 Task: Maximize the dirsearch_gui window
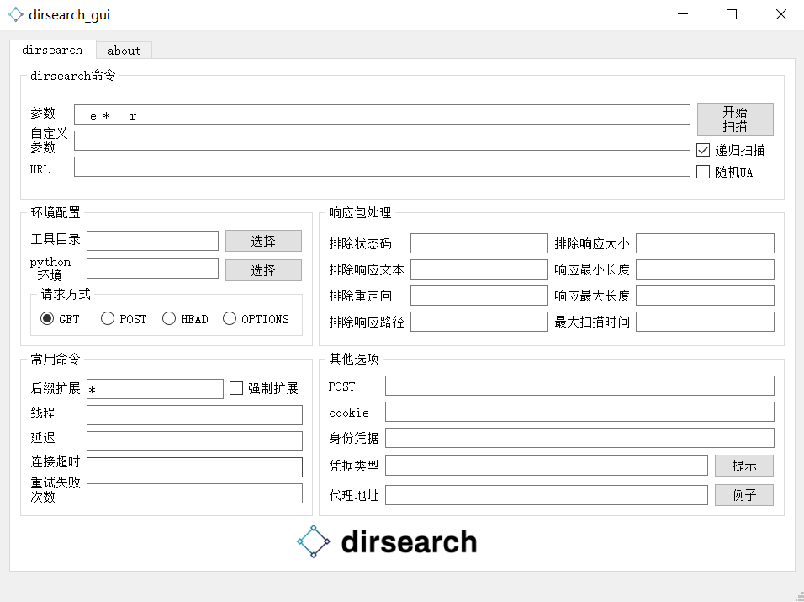point(732,14)
